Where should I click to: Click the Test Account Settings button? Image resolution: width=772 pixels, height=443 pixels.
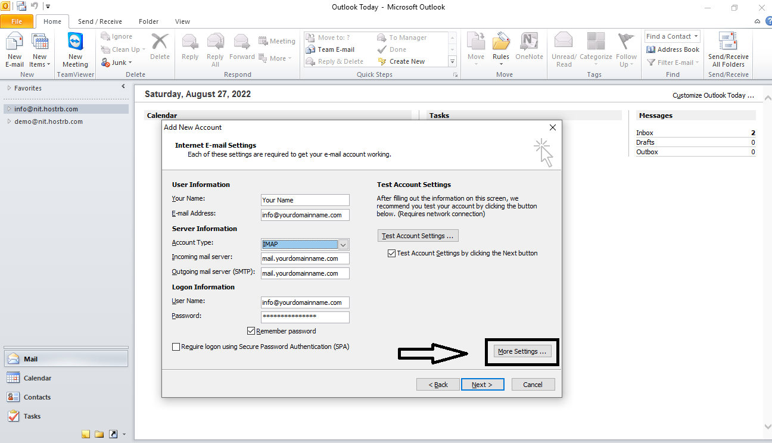[x=418, y=236]
